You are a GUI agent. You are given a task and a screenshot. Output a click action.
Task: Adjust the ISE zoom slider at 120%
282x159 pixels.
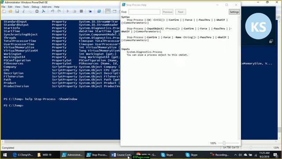251,148
